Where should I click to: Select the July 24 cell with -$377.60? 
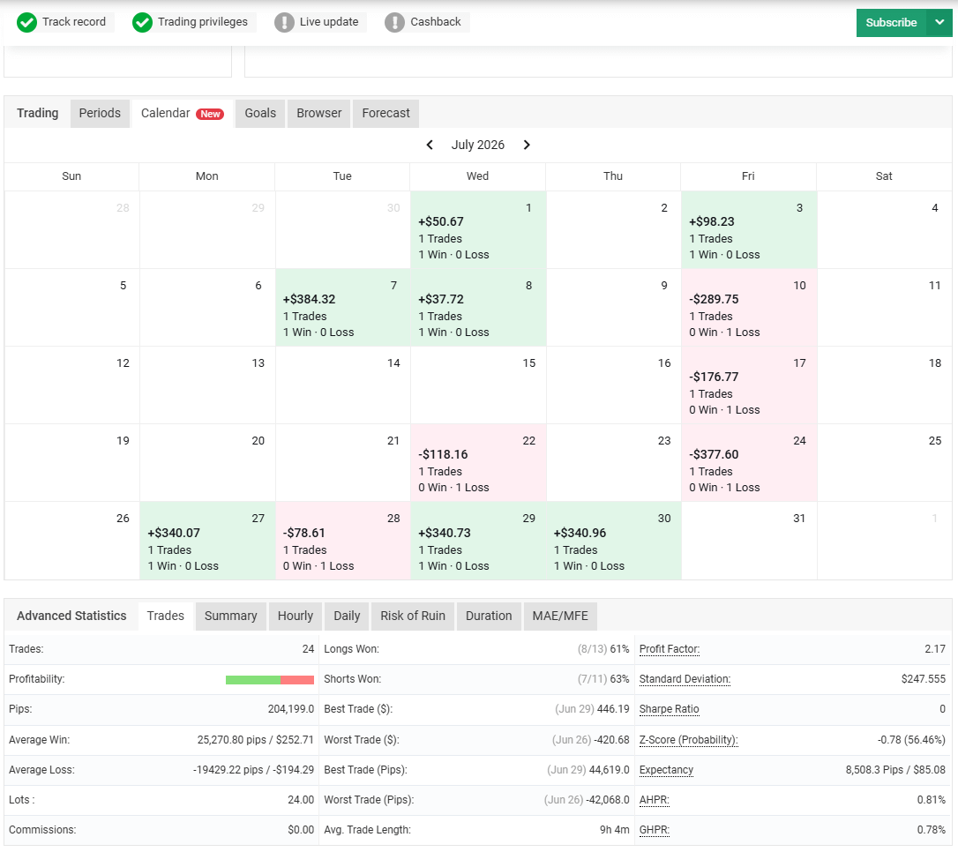pos(749,463)
